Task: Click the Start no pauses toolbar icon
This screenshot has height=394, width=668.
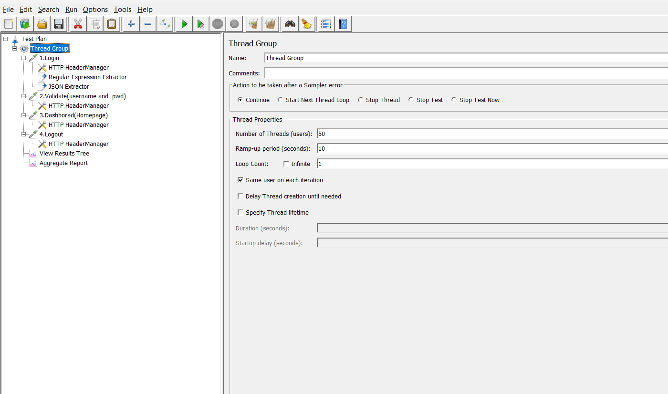Action: pos(200,23)
